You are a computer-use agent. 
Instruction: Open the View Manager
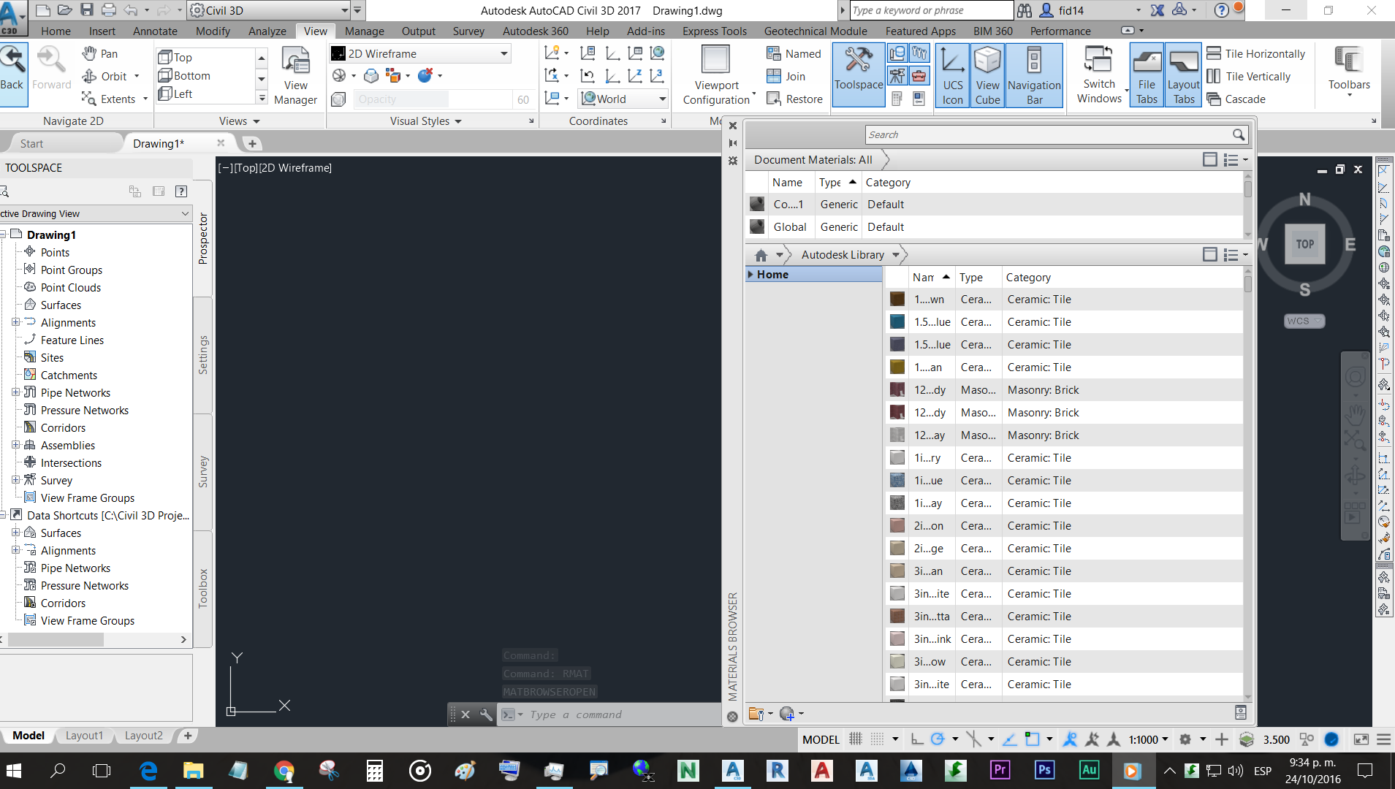pos(295,75)
